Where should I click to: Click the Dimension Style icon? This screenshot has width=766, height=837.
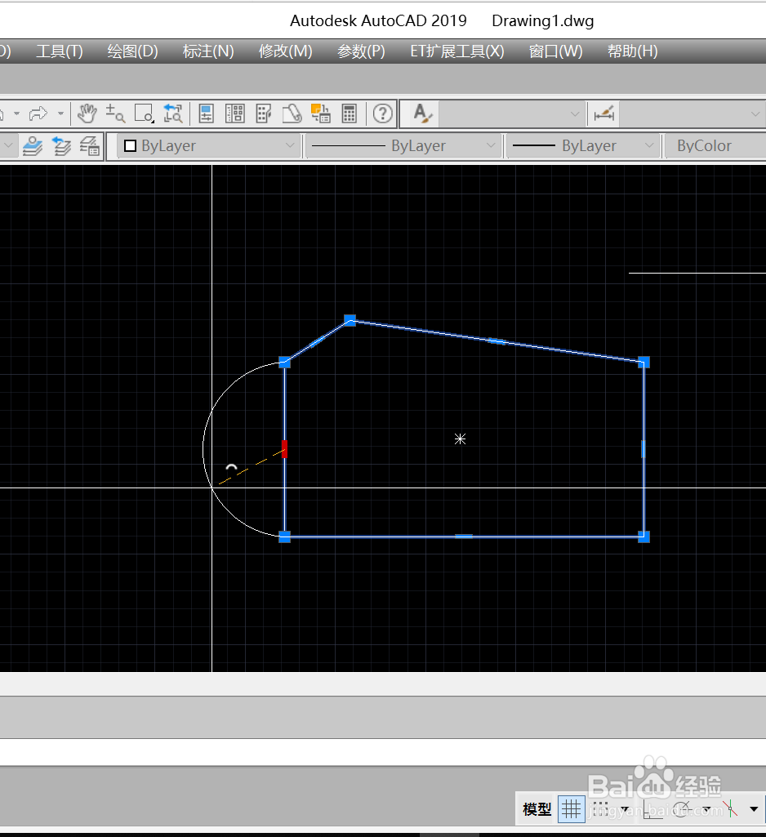coord(603,114)
